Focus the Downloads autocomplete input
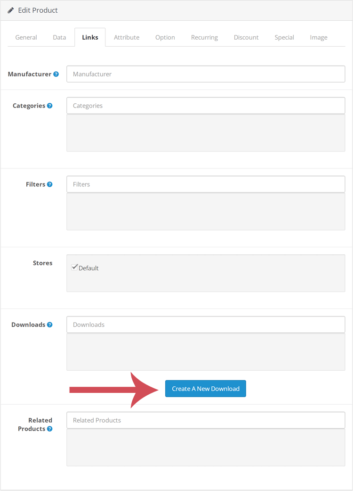Viewport: 353px width, 491px height. tap(206, 325)
